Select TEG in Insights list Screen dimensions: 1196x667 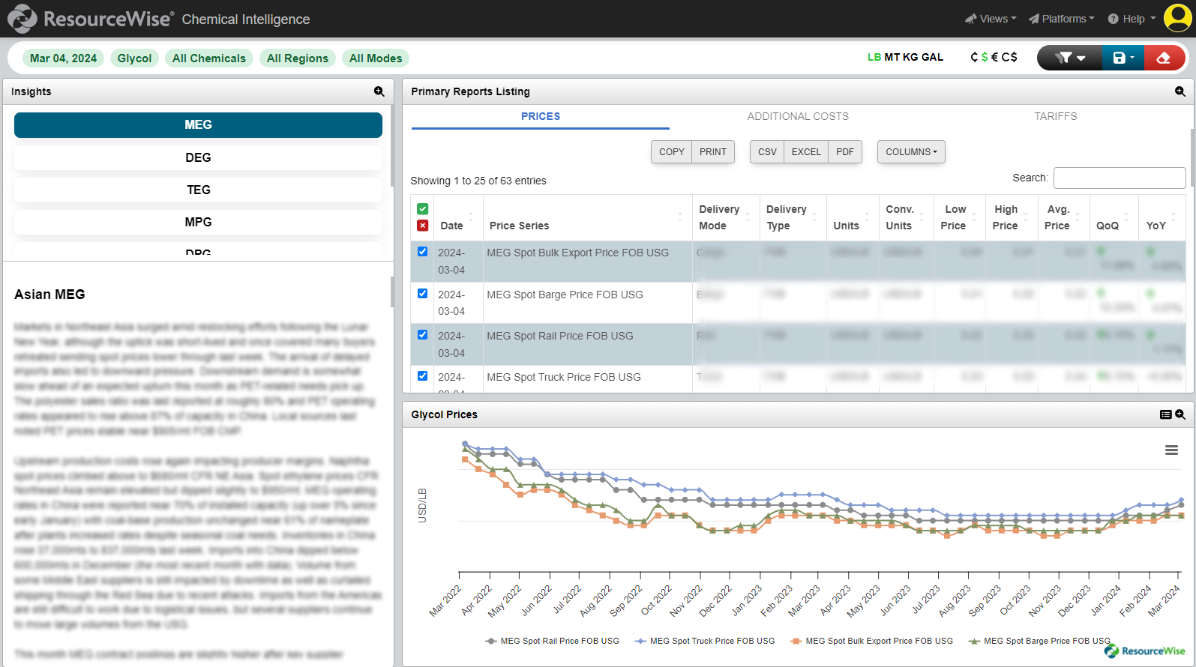pyautogui.click(x=198, y=190)
